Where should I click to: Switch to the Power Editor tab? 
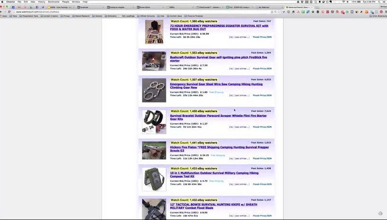(150, 7)
